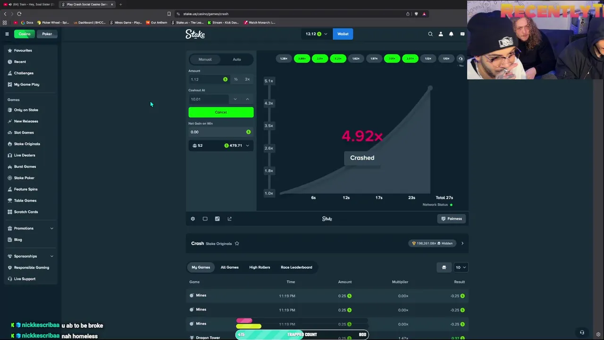This screenshot has width=604, height=340.
Task: Expand the players bet list dropdown
Action: click(247, 145)
